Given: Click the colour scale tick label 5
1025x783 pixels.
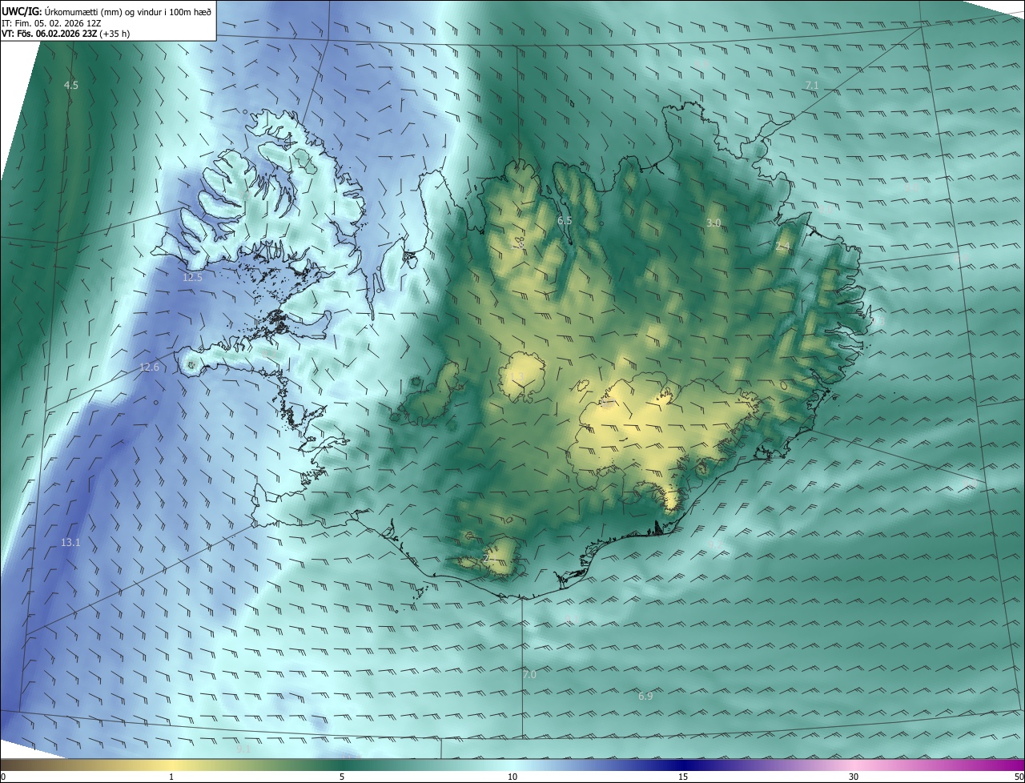Looking at the screenshot, I should point(342,777).
